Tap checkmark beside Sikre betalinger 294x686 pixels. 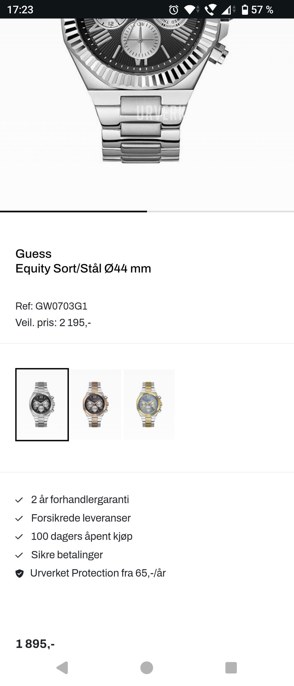[x=20, y=554]
